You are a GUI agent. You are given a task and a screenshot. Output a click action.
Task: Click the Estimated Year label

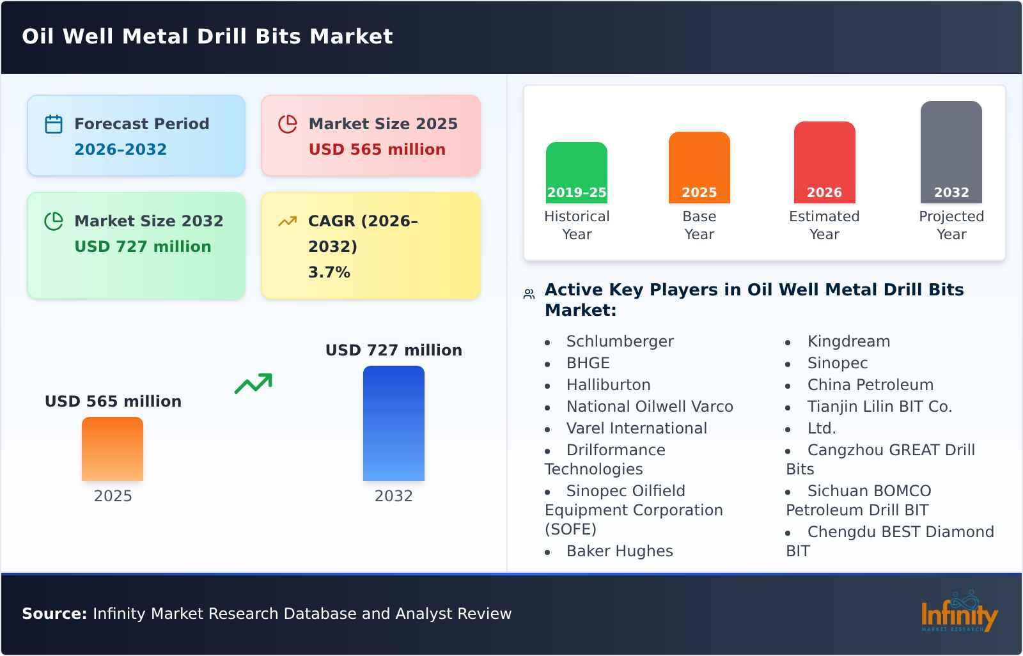click(x=824, y=225)
